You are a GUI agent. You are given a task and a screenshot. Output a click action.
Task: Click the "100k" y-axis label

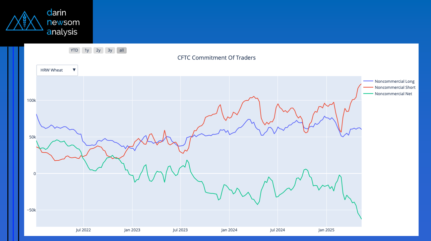point(32,100)
